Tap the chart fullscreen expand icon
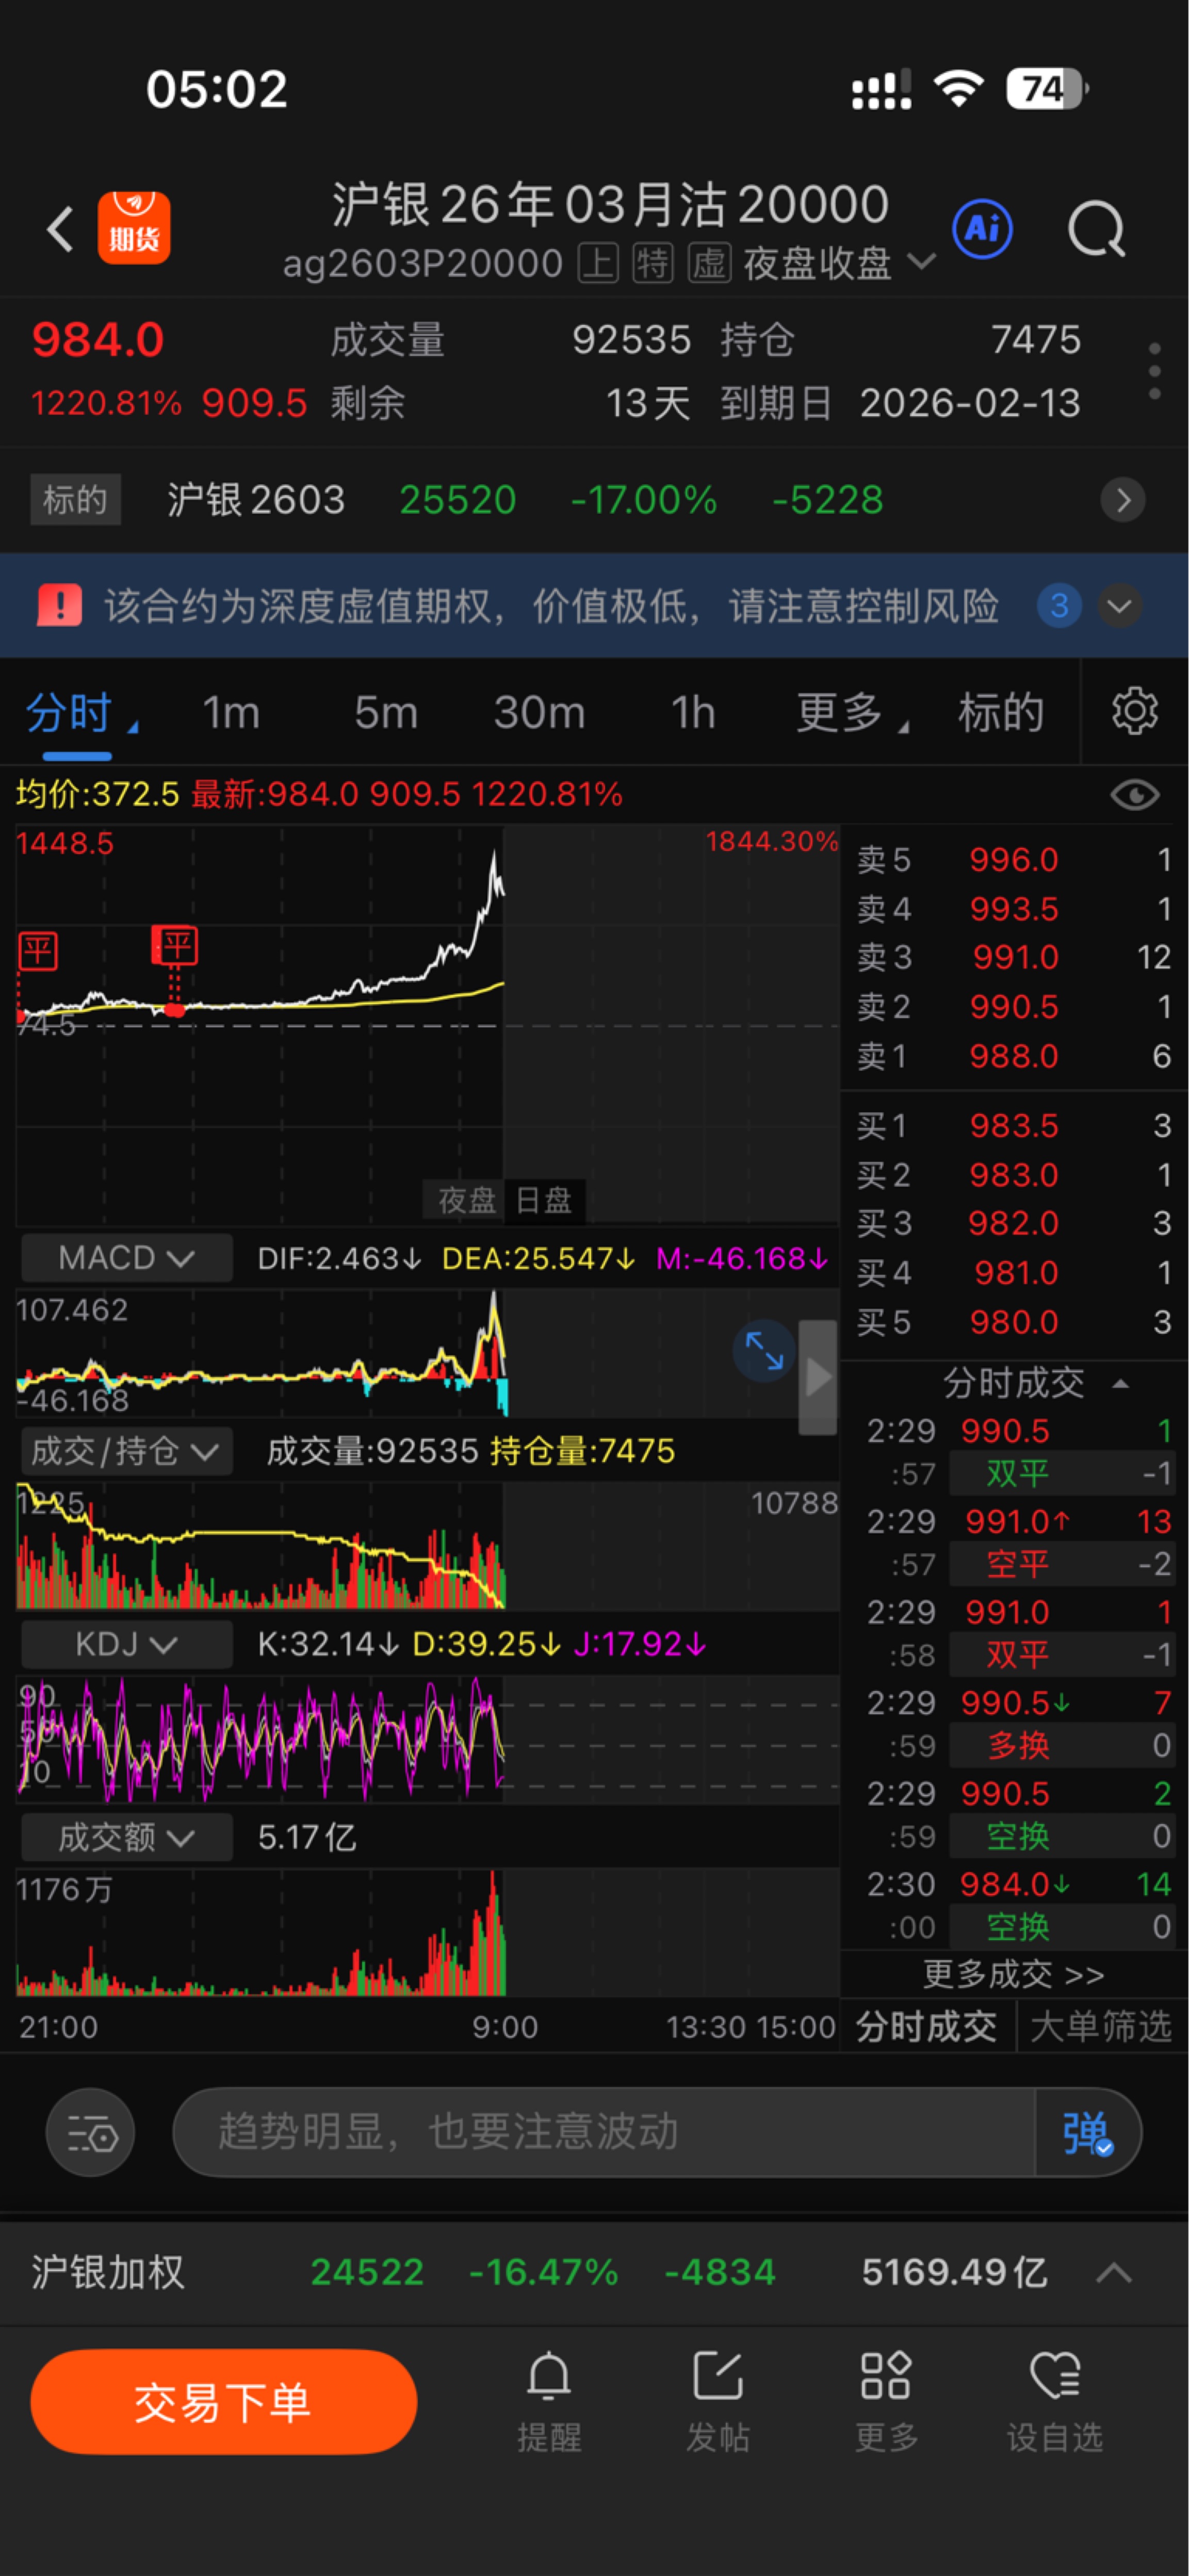This screenshot has width=1190, height=2576. point(764,1351)
